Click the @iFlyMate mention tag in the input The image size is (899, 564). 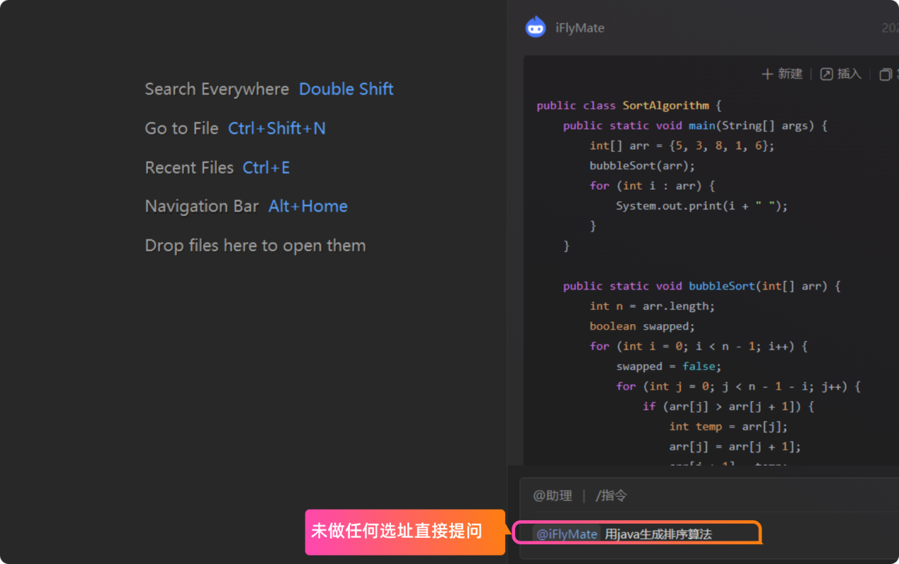[x=567, y=534]
